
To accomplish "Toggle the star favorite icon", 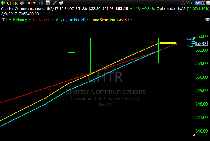I will (183, 3).
